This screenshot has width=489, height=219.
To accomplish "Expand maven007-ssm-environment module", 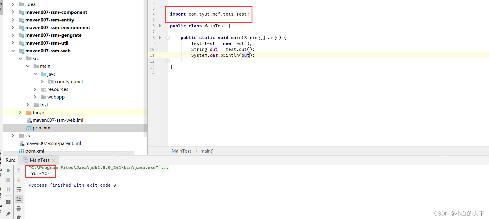I will click(13, 27).
